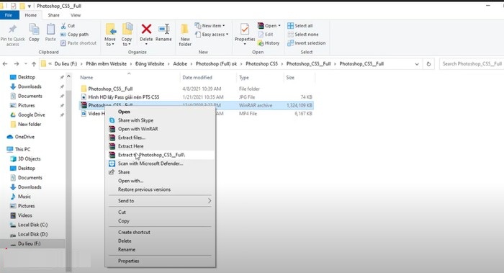Image resolution: width=504 pixels, height=273 pixels.
Task: Choose Open with... in context menu
Action: coord(130,181)
